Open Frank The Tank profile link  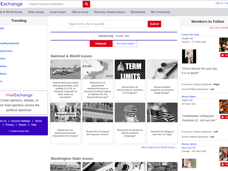190,34
